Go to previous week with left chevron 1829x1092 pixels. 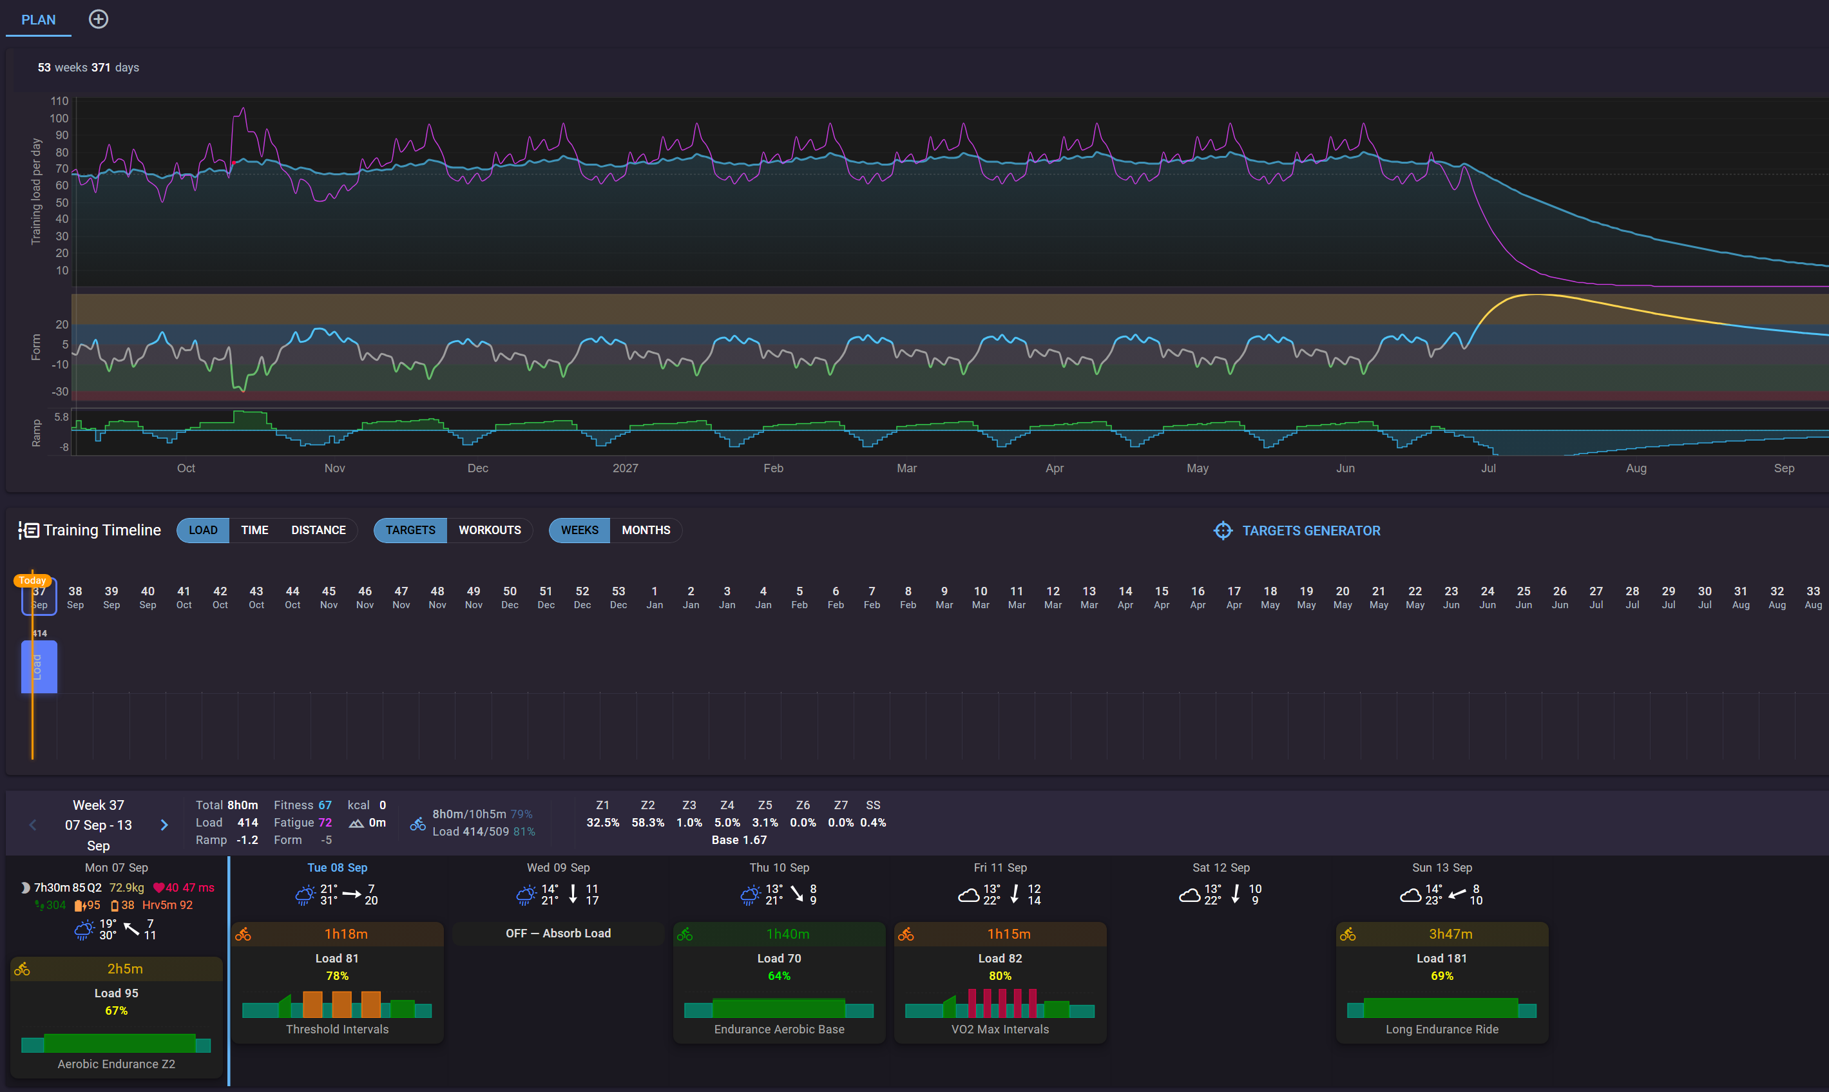coord(32,825)
